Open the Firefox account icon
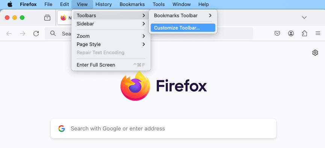Viewport: 325px width, 148px height. click(x=291, y=33)
